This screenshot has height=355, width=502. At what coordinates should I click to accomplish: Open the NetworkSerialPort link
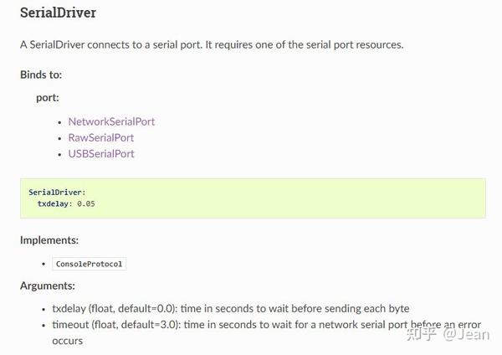tap(111, 121)
